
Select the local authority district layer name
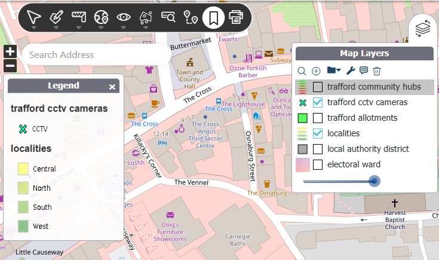(x=368, y=149)
